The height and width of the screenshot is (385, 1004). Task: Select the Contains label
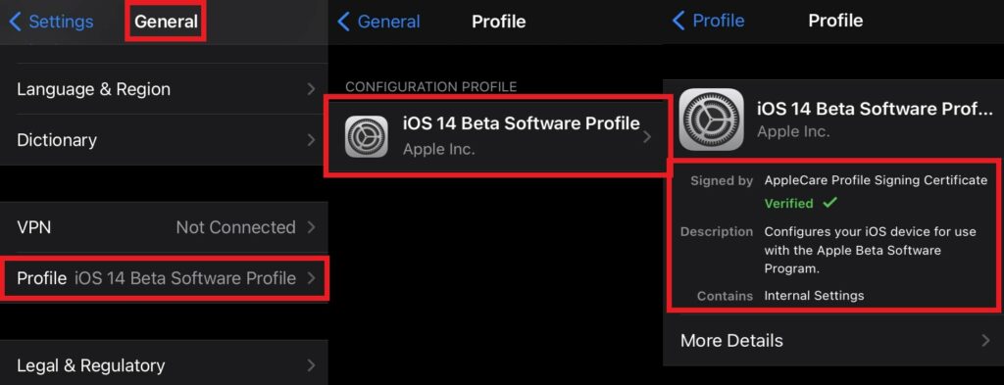tap(725, 296)
